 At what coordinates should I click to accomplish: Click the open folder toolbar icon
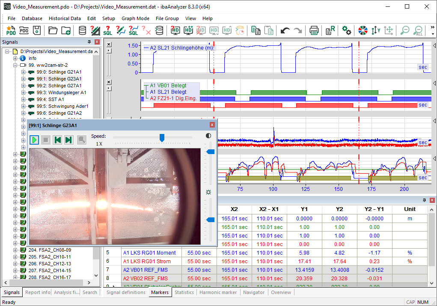tap(53, 30)
